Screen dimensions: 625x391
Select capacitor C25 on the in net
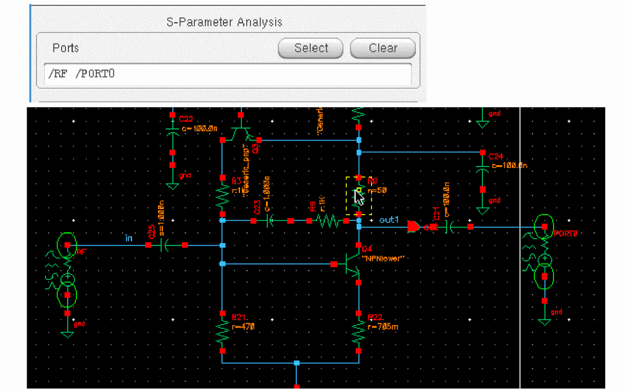pos(166,245)
